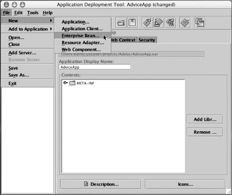The height and width of the screenshot is (195, 232).
Task: Click the Icons... button
Action: pyautogui.click(x=185, y=184)
